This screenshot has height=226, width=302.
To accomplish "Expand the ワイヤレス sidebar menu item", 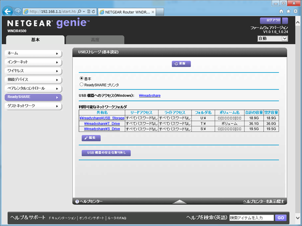I will (33, 71).
